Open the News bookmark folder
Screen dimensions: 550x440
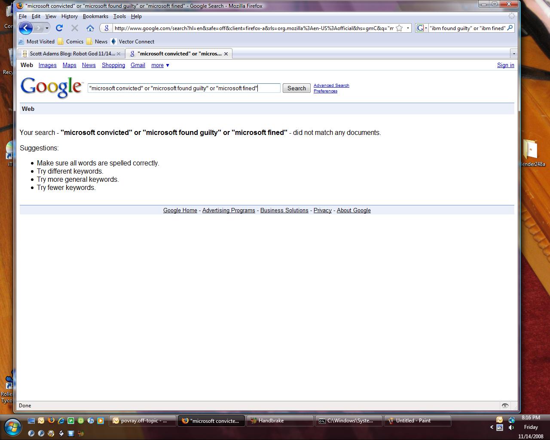click(97, 42)
